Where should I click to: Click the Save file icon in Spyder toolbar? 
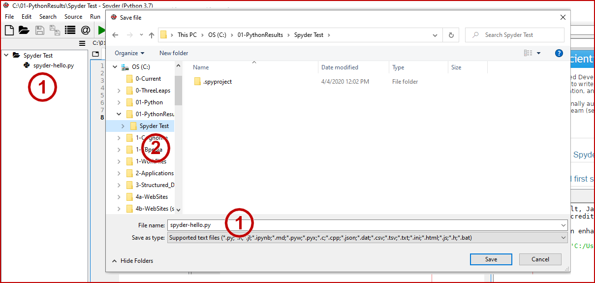40,30
